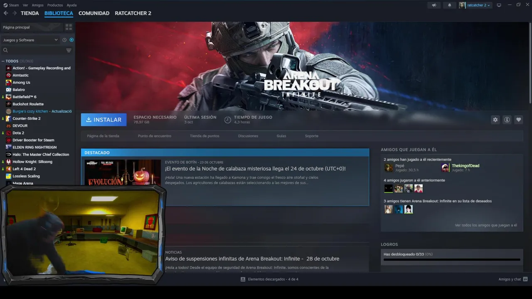The height and width of the screenshot is (299, 532).
Task: Click the Left 4 Dead 2 icon
Action: pyautogui.click(x=9, y=169)
